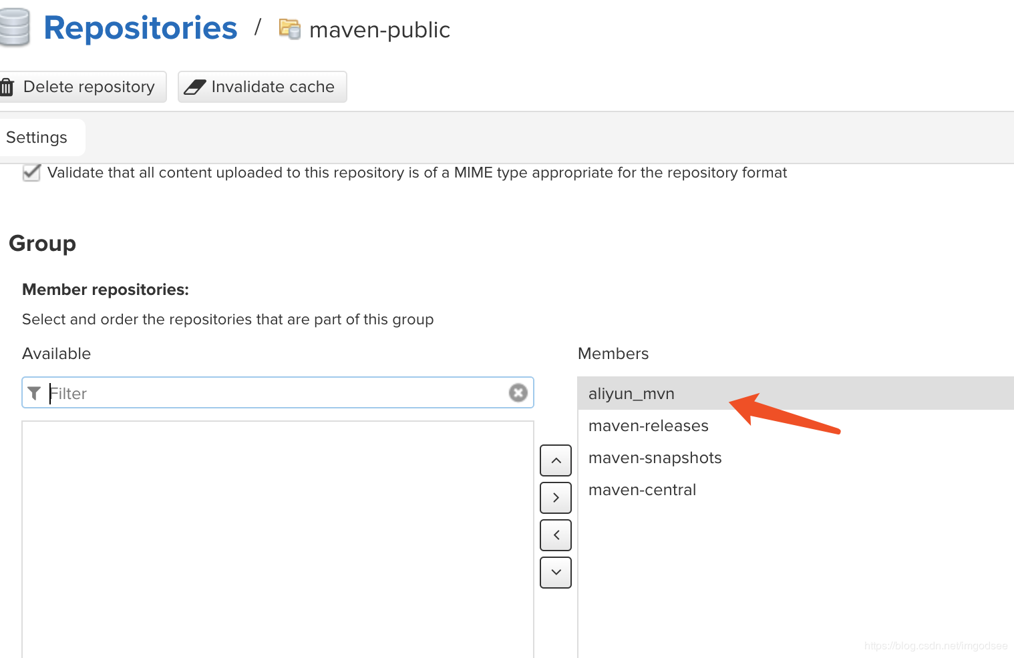Select maven-releases in the Members list
This screenshot has height=658, width=1014.
pyautogui.click(x=796, y=426)
